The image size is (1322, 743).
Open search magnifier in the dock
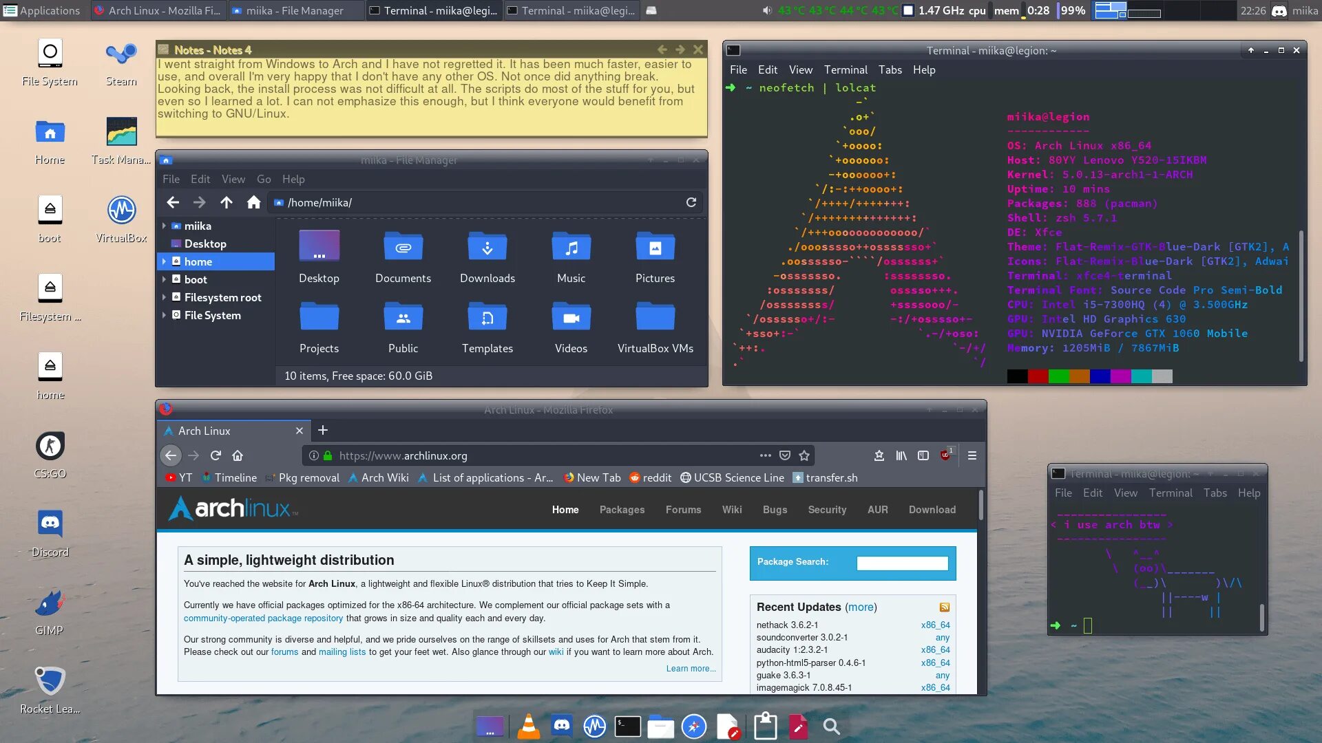pos(831,726)
